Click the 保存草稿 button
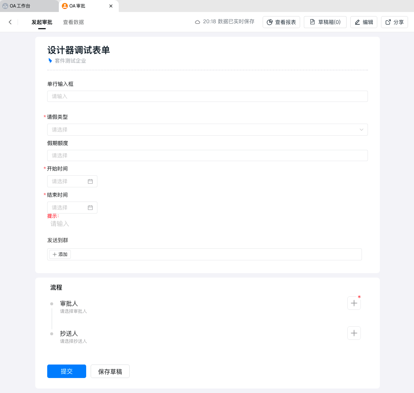 click(x=110, y=371)
